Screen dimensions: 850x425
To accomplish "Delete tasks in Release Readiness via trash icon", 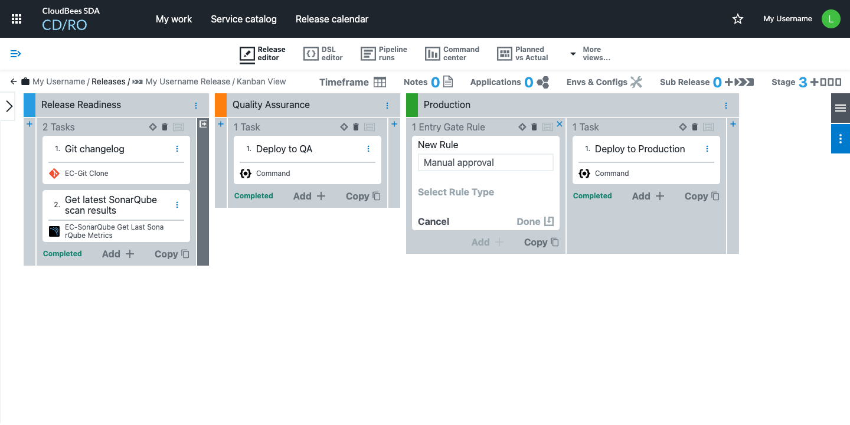I will coord(165,127).
